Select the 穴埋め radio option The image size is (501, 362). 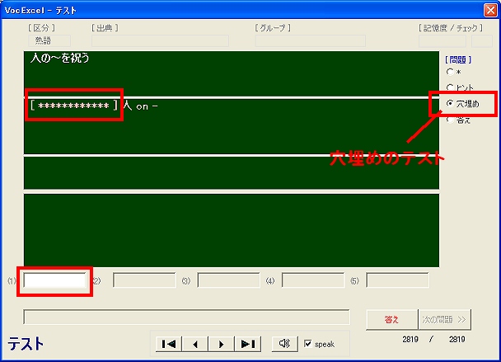(450, 103)
